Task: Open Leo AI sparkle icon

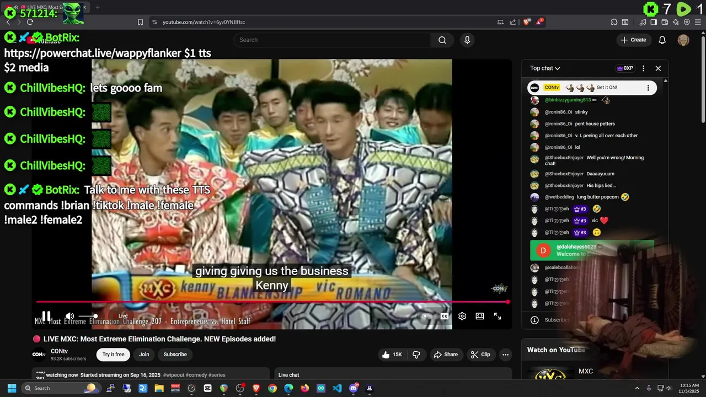Action: (676, 22)
